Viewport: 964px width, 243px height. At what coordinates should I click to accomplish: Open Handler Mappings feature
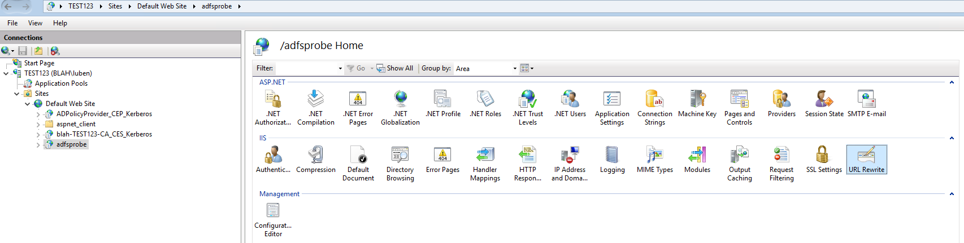coord(485,164)
